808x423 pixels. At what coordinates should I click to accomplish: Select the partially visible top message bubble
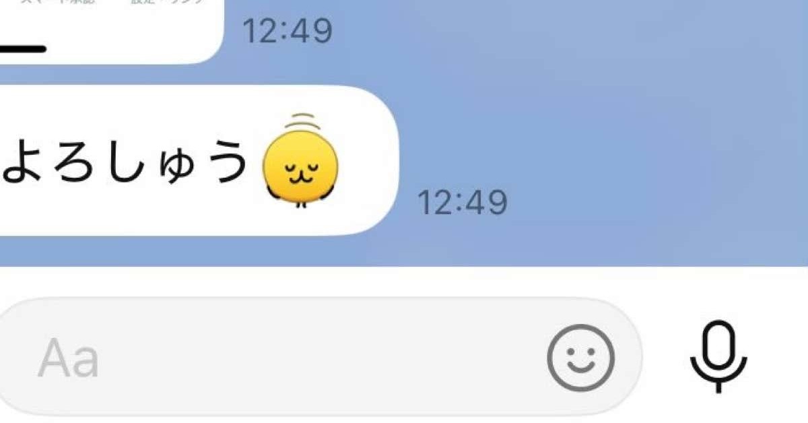click(x=111, y=32)
